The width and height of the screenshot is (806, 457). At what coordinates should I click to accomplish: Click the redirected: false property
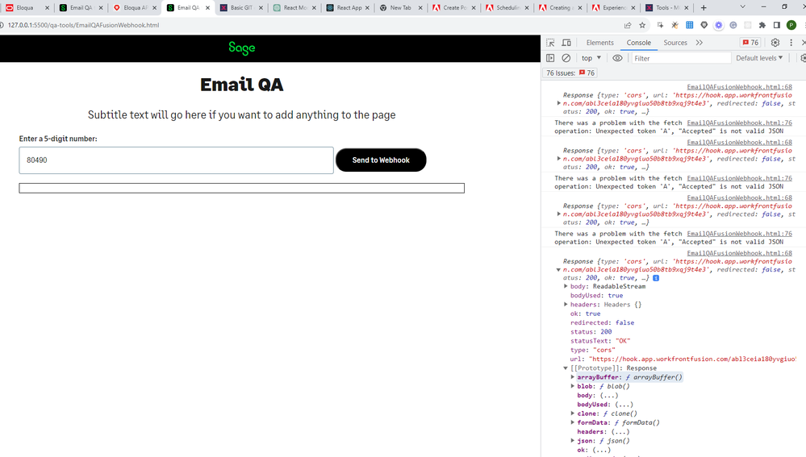tap(602, 322)
